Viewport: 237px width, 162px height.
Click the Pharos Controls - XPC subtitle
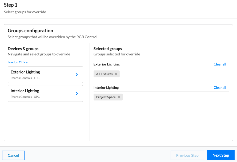[x=25, y=97]
